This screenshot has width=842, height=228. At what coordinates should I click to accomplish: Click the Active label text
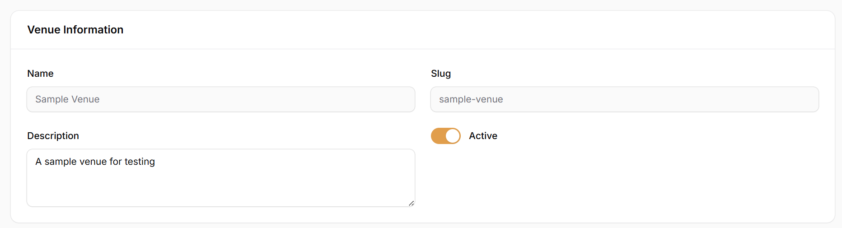[483, 136]
